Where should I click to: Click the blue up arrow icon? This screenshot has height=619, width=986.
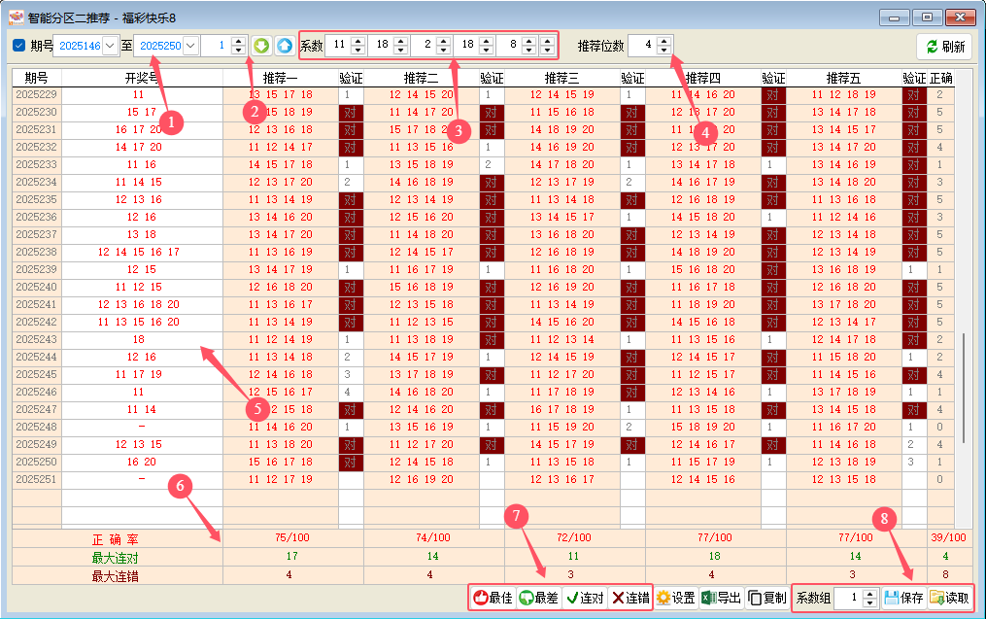coord(284,46)
